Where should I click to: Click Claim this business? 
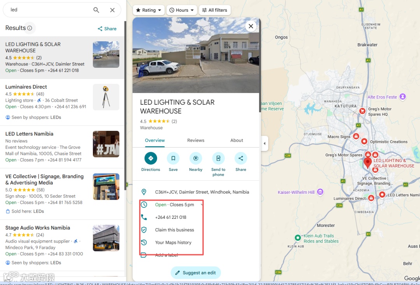coord(174,230)
